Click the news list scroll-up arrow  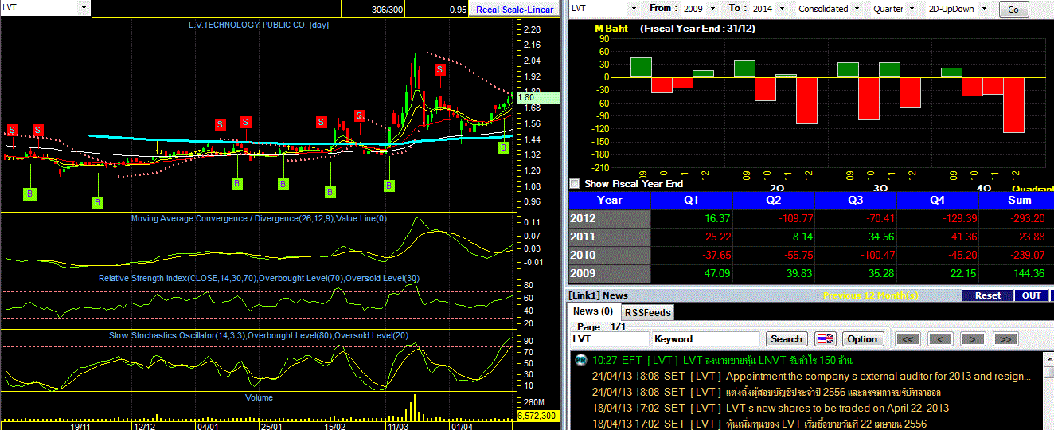tap(1048, 358)
